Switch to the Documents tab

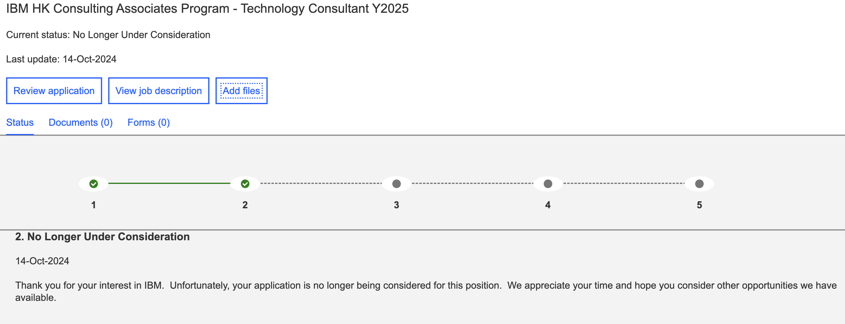coord(80,122)
